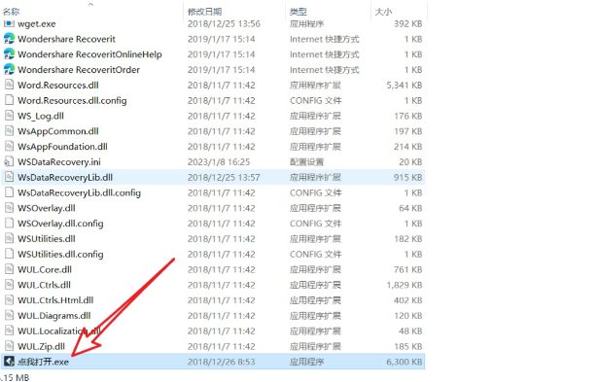Viewport: 600px width, 382px height.
Task: Click the Wondershare RecoveritOrder shortcut icon
Action: click(x=9, y=69)
